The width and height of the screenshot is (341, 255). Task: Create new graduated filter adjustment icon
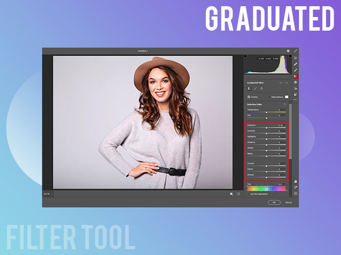(x=249, y=88)
